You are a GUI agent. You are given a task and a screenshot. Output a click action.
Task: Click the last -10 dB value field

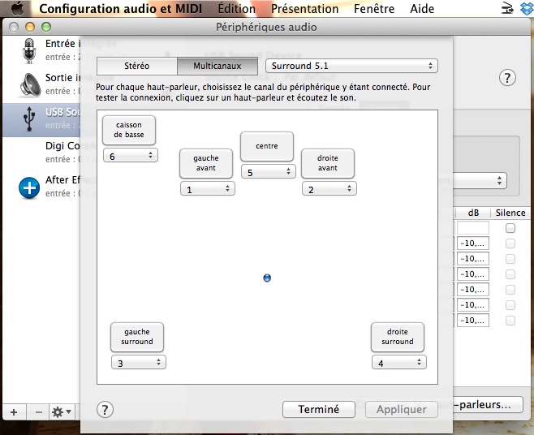click(x=472, y=321)
